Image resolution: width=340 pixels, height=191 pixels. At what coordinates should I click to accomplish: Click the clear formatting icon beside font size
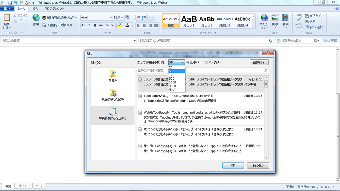[x=127, y=17]
